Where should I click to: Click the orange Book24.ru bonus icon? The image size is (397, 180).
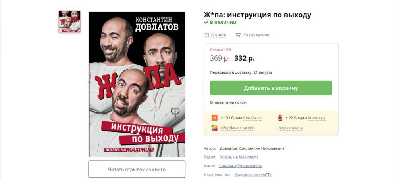[214, 118]
